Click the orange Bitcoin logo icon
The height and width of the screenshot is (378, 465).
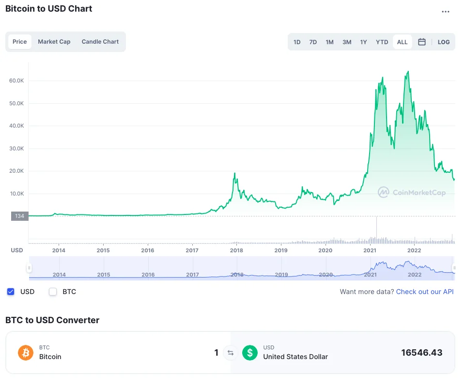(x=26, y=353)
